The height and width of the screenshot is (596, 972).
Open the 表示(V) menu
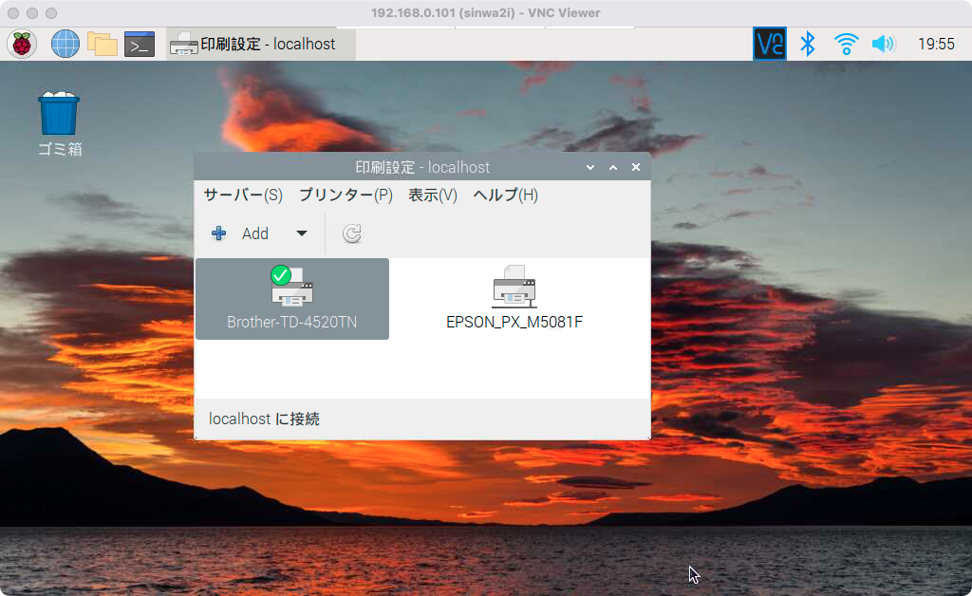click(x=433, y=195)
